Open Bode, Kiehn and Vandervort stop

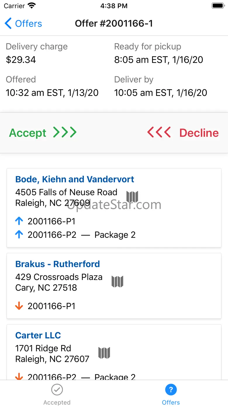[75, 179]
